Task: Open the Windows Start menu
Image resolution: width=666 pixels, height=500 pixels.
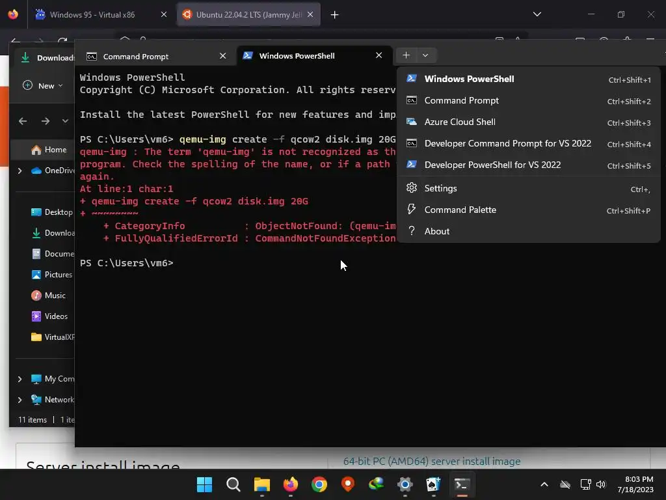Action: 204,484
